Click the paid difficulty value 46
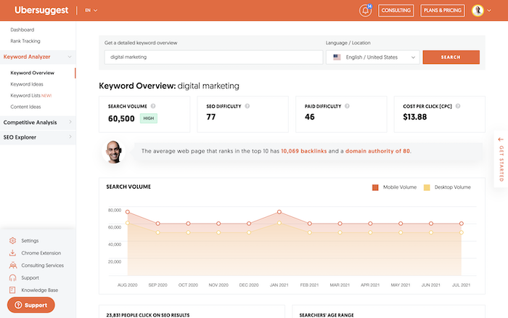 click(309, 117)
